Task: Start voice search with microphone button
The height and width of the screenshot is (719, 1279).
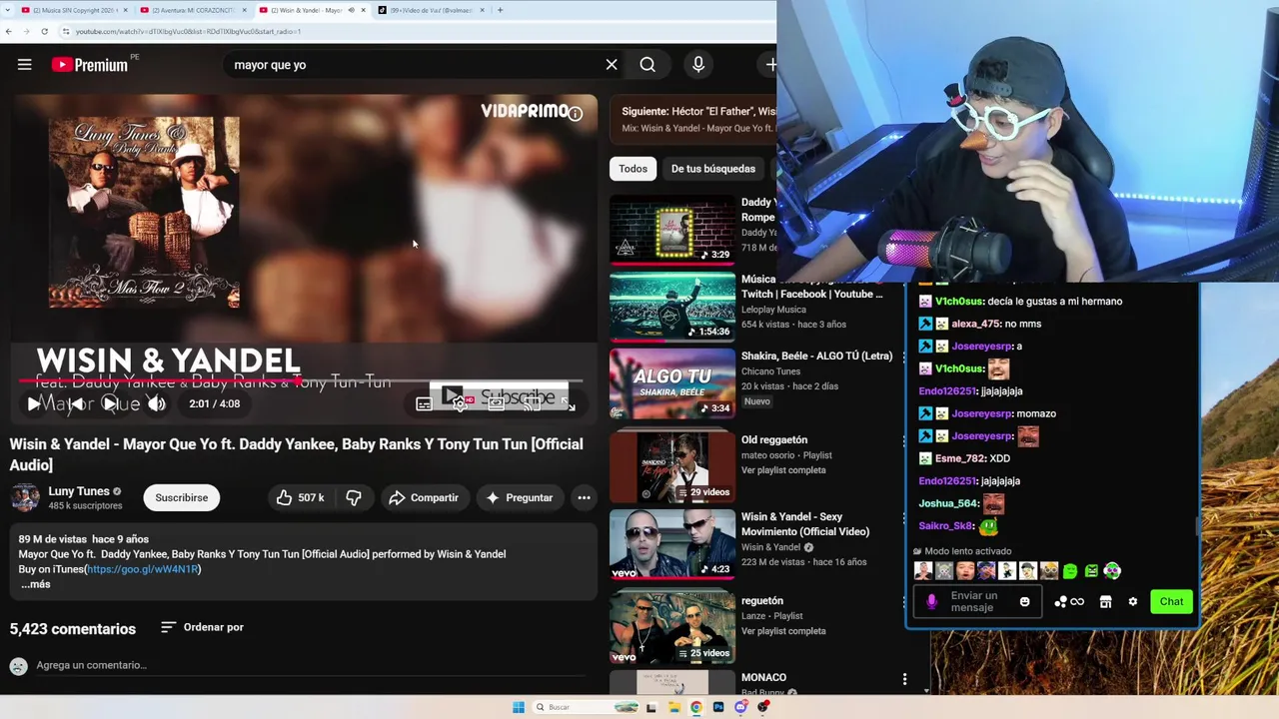Action: click(x=698, y=65)
